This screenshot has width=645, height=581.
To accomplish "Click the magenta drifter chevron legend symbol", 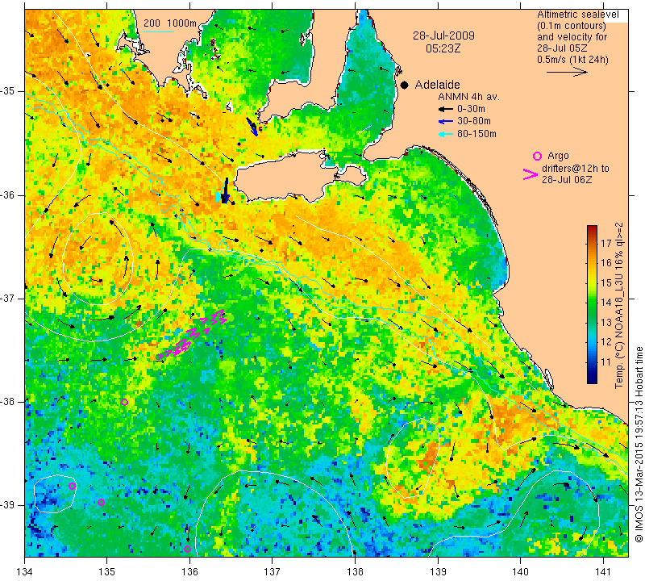I will [x=530, y=174].
